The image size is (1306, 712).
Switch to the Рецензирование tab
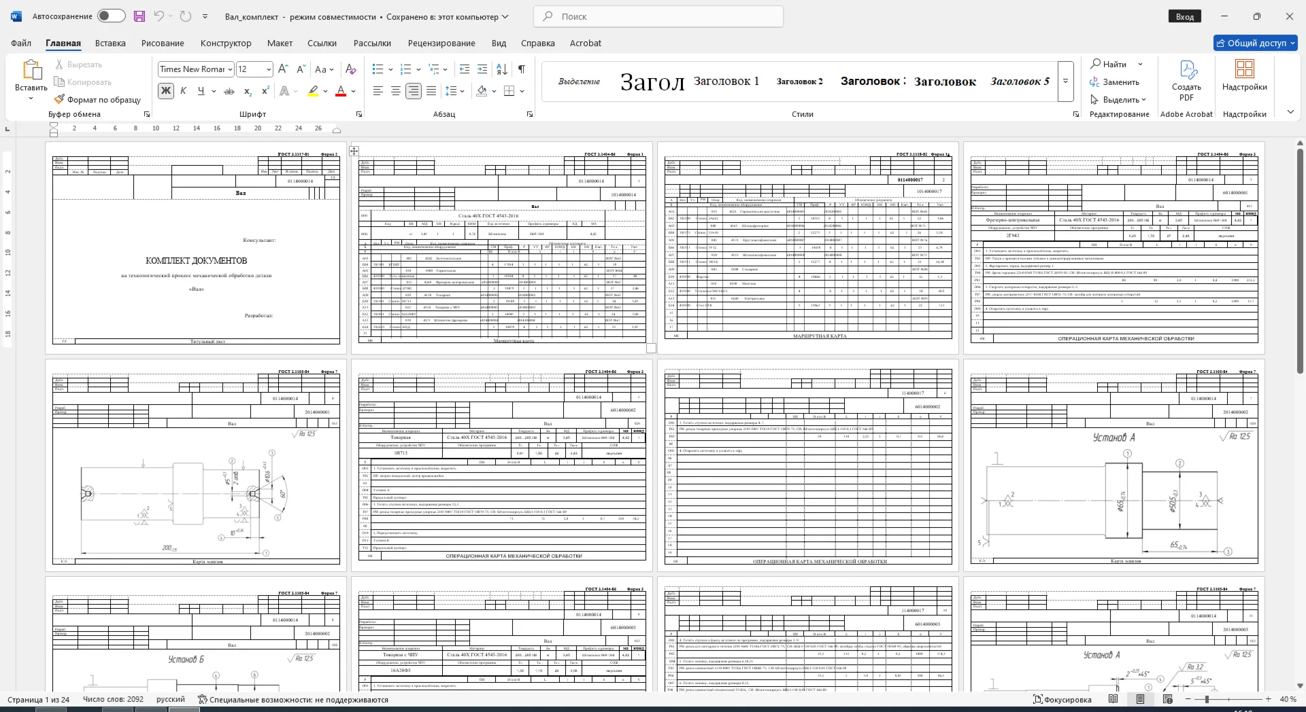pyautogui.click(x=441, y=43)
